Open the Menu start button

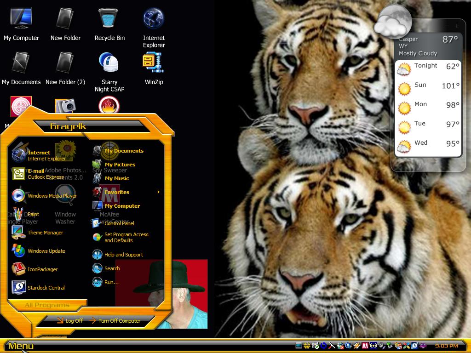coord(20,346)
